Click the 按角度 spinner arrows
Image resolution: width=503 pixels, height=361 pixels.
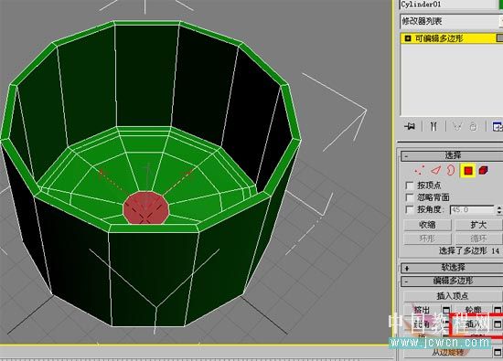[x=498, y=210]
